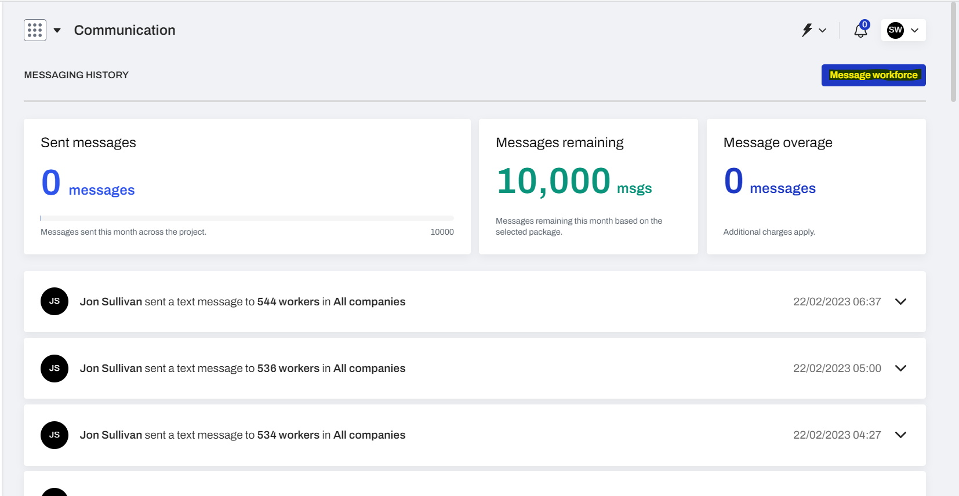Click the 10000 limit label
This screenshot has height=496, width=959.
(x=442, y=232)
